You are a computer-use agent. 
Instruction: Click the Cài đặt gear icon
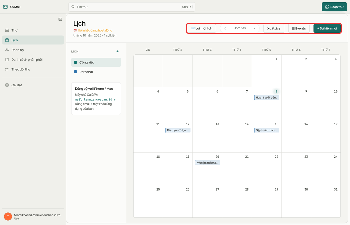pyautogui.click(x=7, y=85)
